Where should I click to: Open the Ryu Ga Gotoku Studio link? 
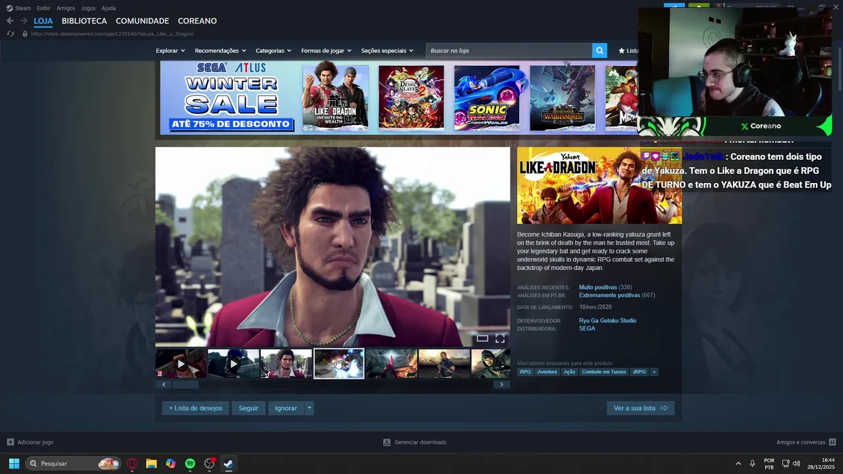click(x=607, y=321)
